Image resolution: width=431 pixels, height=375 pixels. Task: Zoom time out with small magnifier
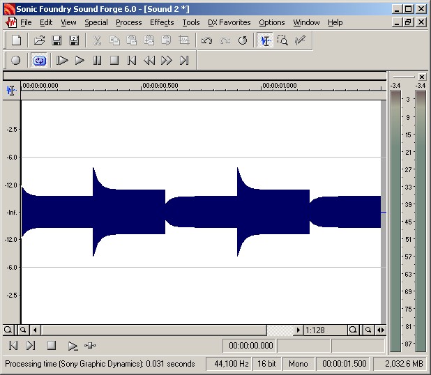(x=368, y=330)
